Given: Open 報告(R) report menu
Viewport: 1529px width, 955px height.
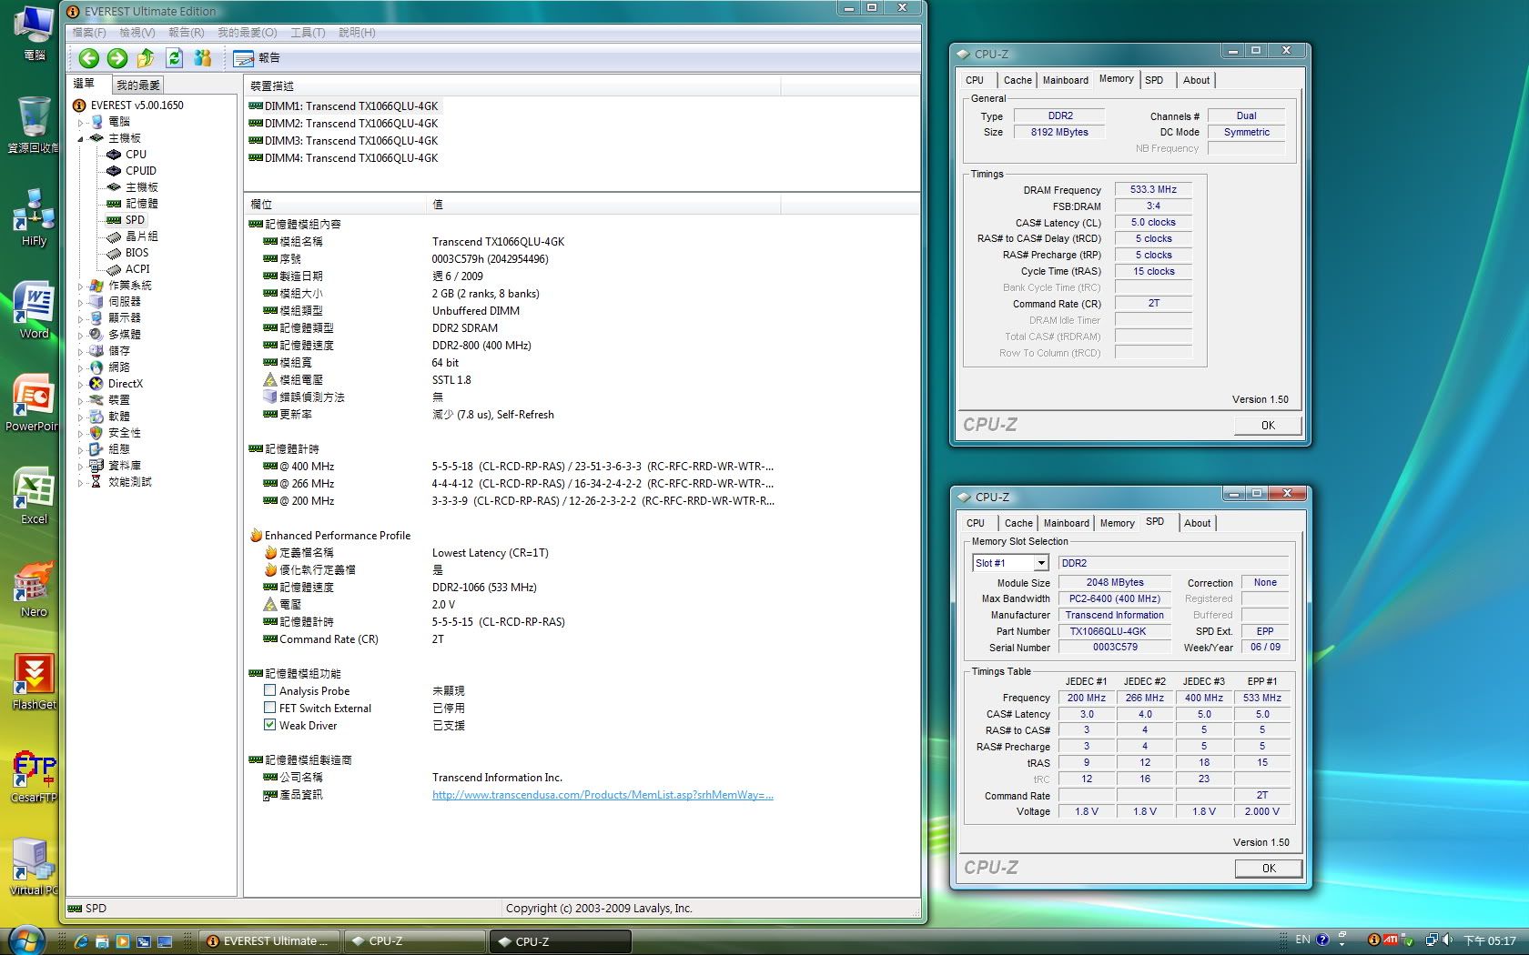Looking at the screenshot, I should pos(186,33).
